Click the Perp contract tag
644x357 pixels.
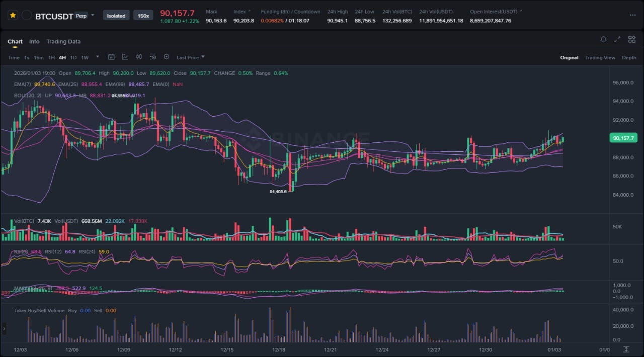pos(81,16)
